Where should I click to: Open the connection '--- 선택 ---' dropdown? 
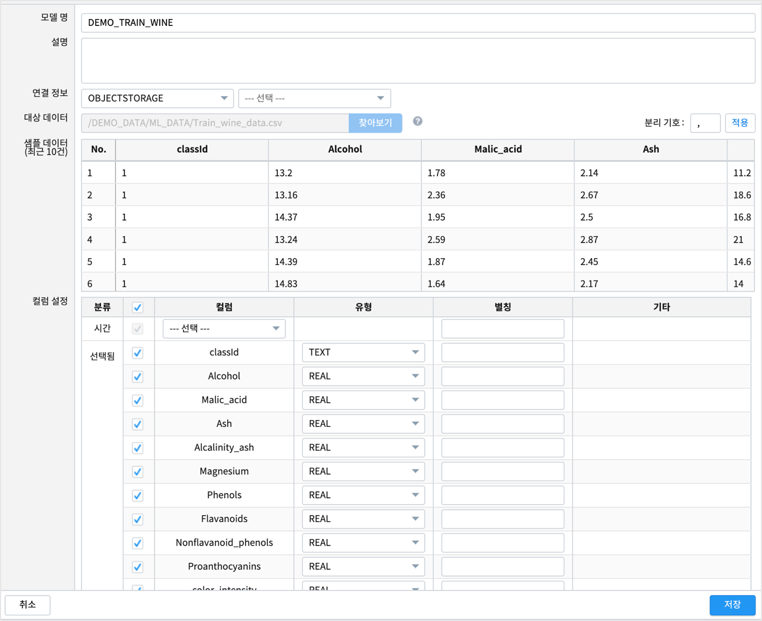(315, 99)
